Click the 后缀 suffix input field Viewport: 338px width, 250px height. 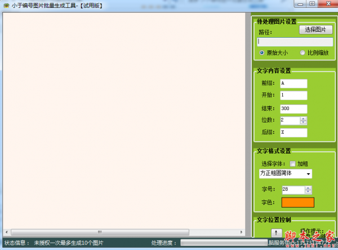(x=293, y=133)
